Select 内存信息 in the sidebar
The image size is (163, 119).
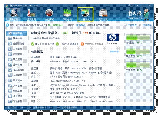point(15,54)
